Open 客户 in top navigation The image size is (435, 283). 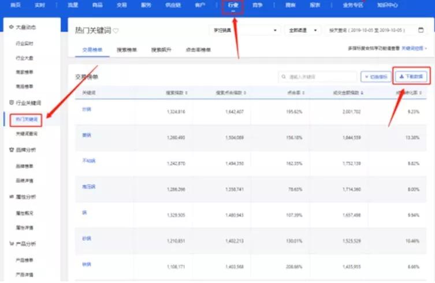[x=200, y=5]
